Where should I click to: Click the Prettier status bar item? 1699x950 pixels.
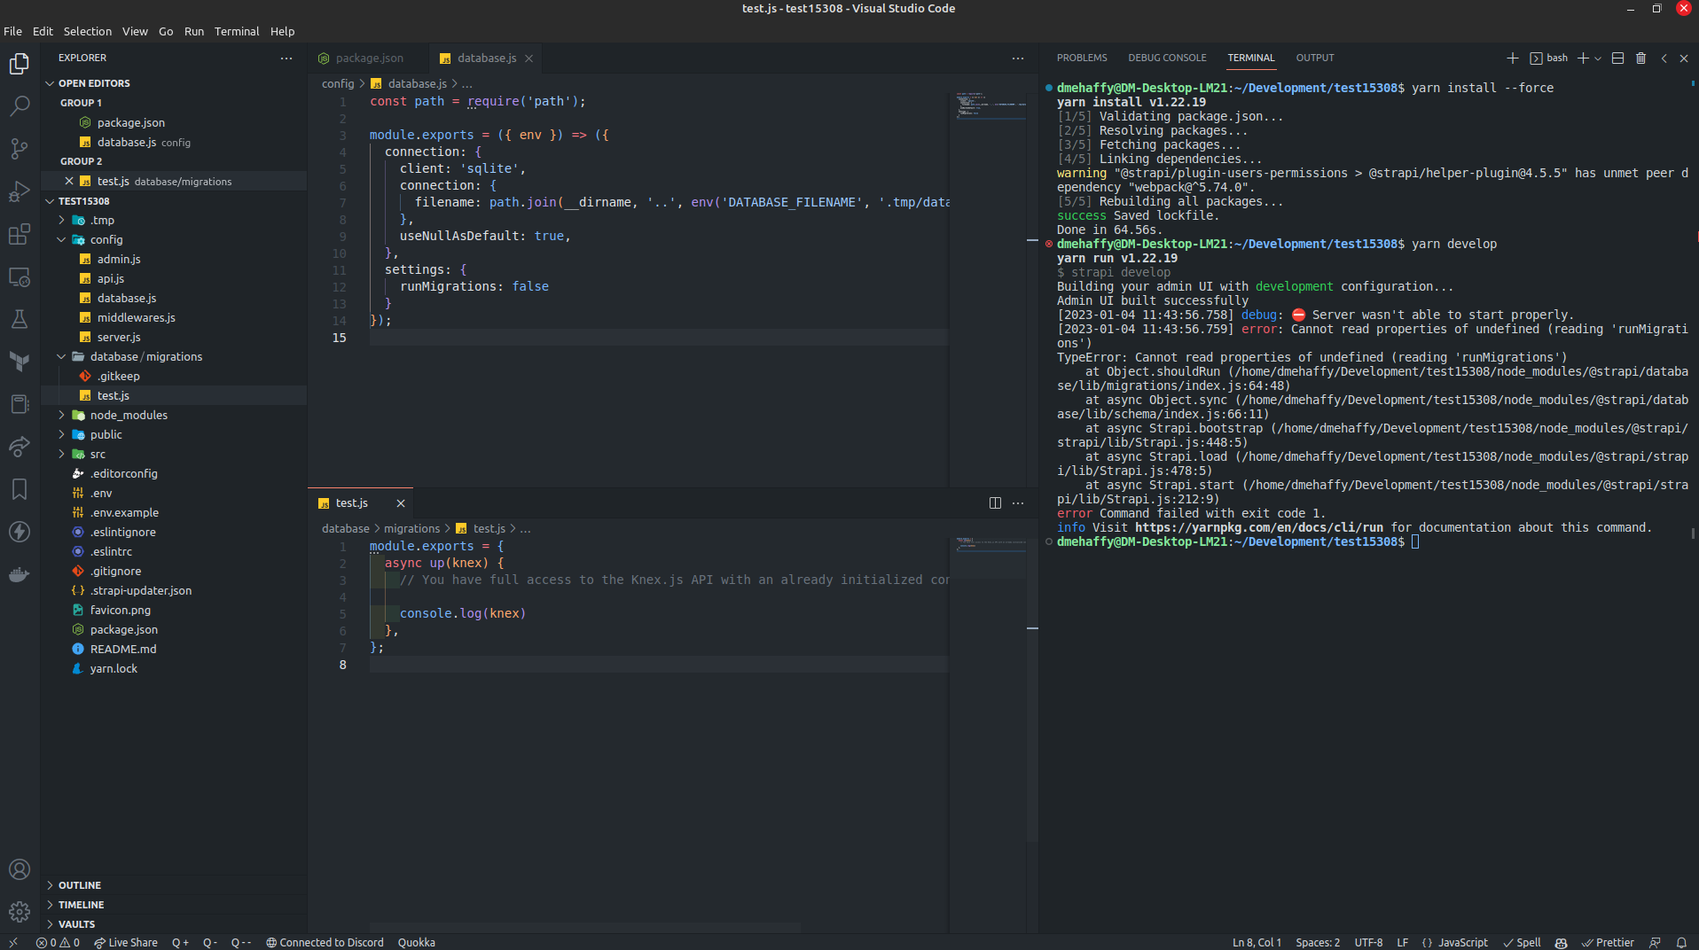coord(1609,943)
